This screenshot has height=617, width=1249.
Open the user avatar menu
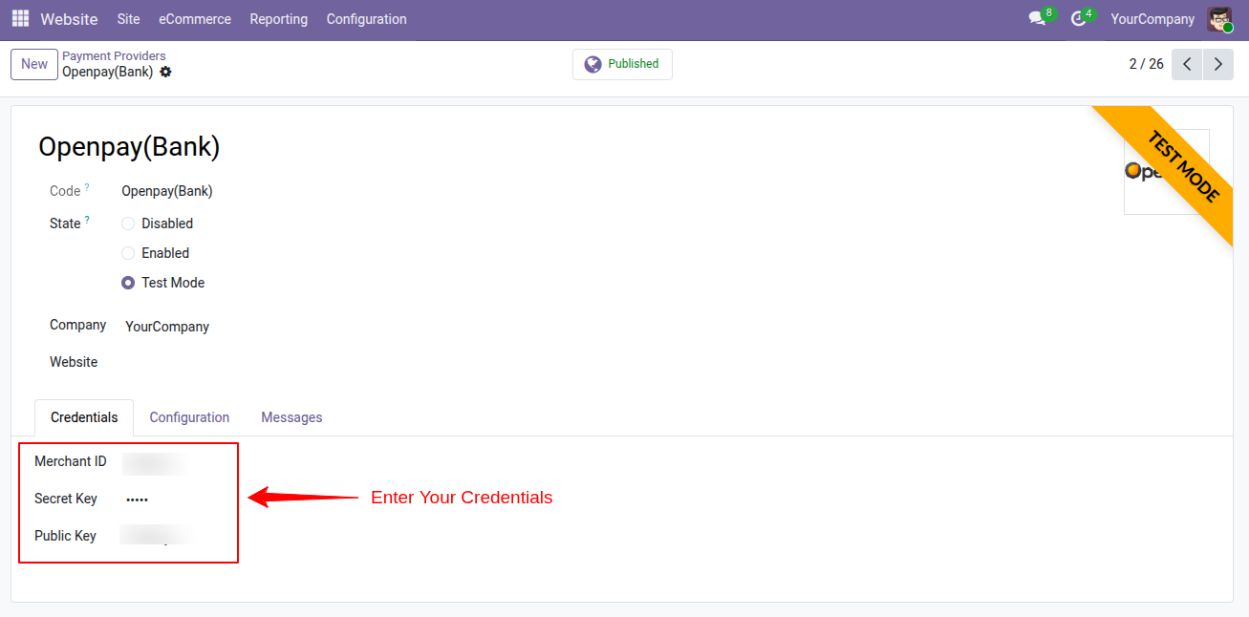(1219, 19)
